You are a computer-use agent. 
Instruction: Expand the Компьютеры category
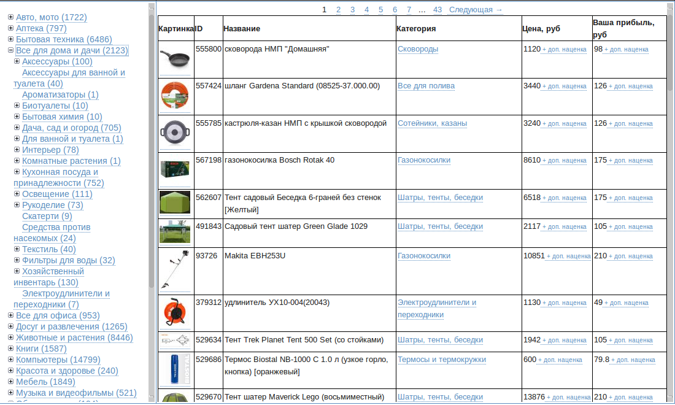pyautogui.click(x=11, y=360)
